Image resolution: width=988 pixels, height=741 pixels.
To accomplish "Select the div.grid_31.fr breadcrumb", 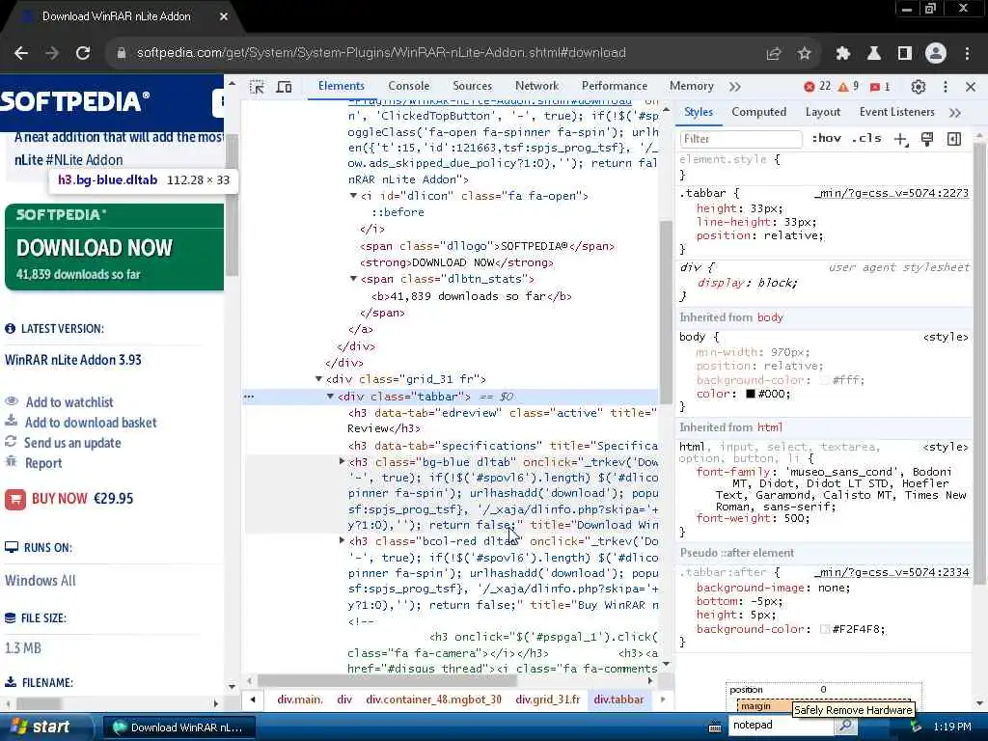I will 548,700.
